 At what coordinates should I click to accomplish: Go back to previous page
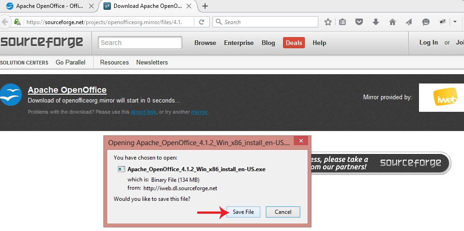pos(4,22)
